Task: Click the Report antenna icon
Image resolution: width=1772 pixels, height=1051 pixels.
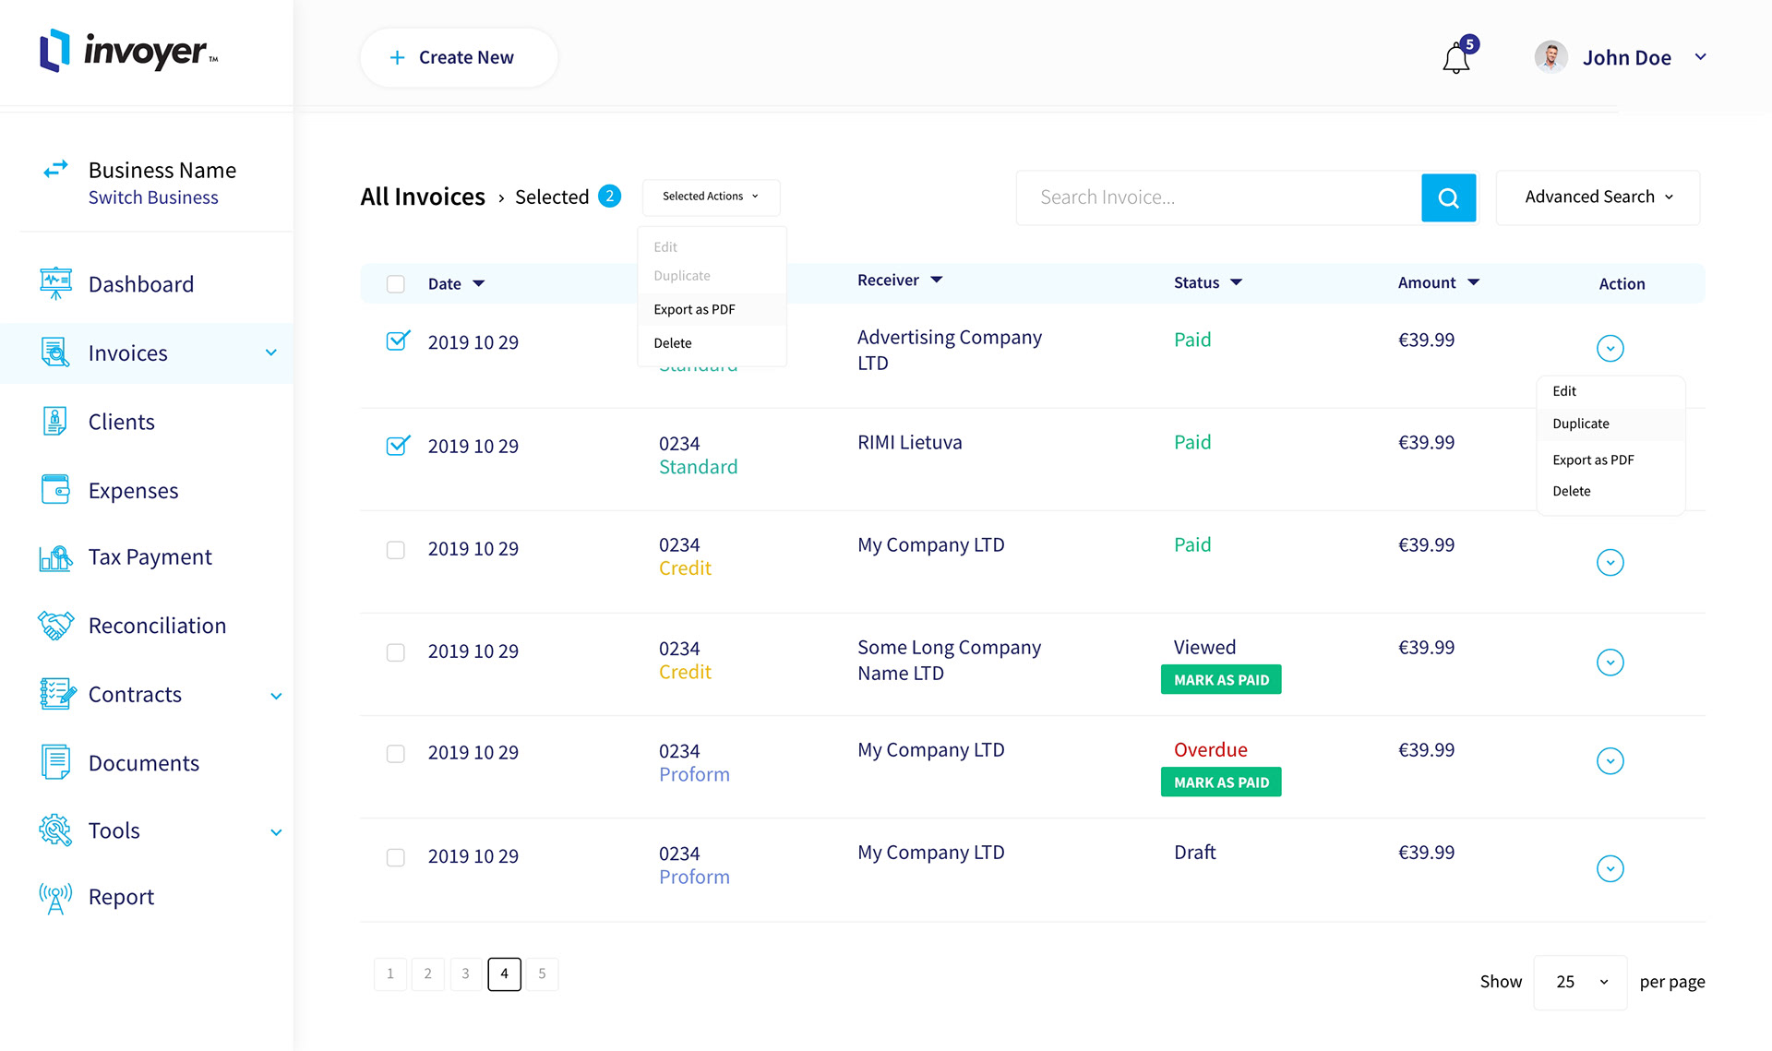Action: [x=55, y=897]
